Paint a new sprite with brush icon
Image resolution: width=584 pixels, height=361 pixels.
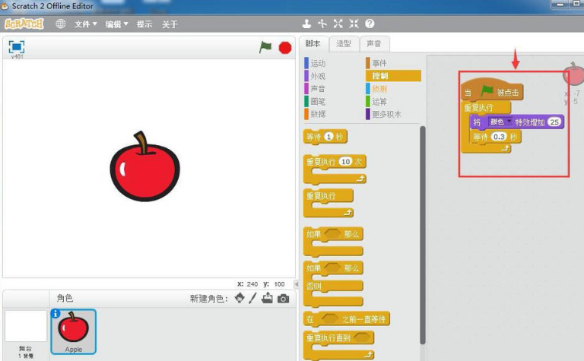(x=253, y=299)
